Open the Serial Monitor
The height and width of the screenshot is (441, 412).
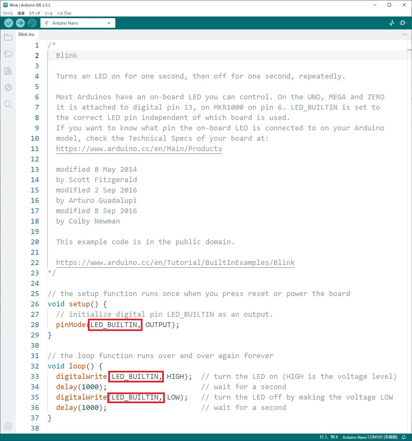point(403,23)
